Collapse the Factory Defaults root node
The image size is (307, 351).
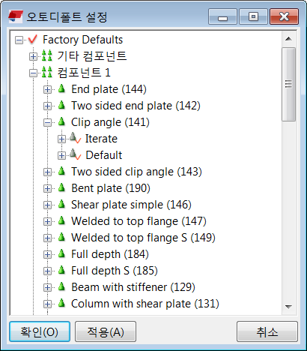[19, 40]
